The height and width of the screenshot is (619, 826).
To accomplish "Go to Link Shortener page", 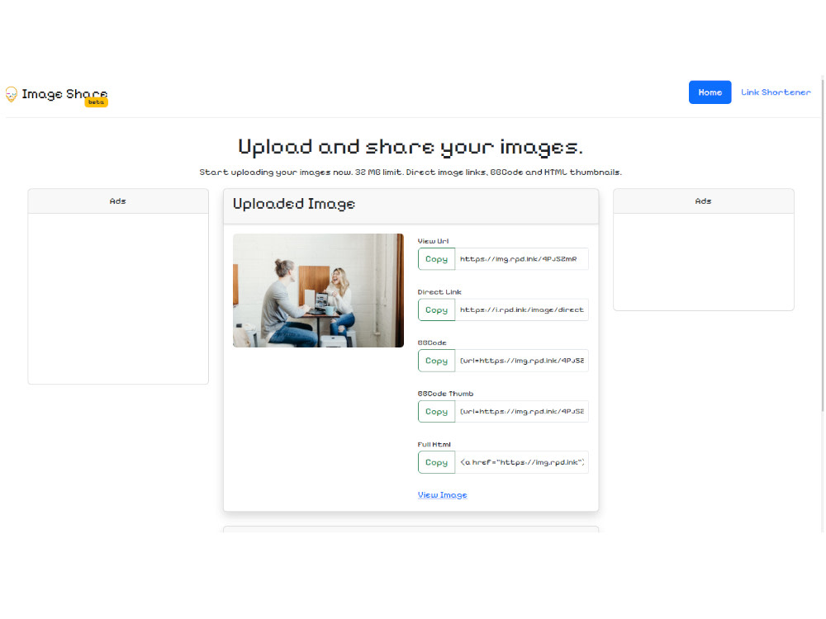I will [776, 92].
